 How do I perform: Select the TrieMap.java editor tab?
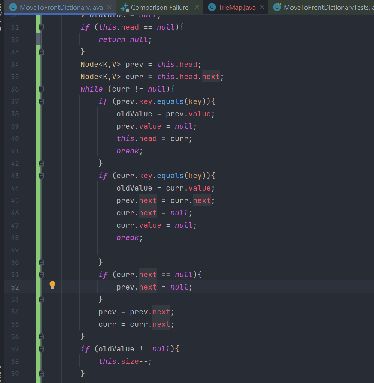click(237, 7)
